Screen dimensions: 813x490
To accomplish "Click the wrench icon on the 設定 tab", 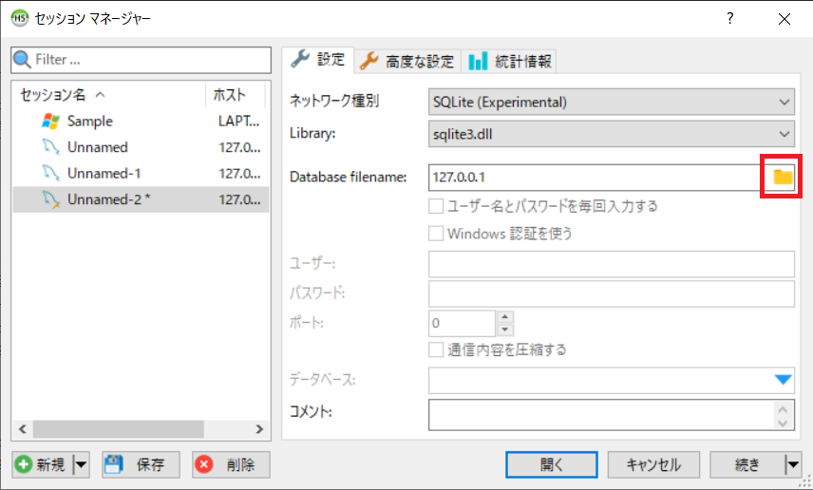I will pyautogui.click(x=300, y=59).
